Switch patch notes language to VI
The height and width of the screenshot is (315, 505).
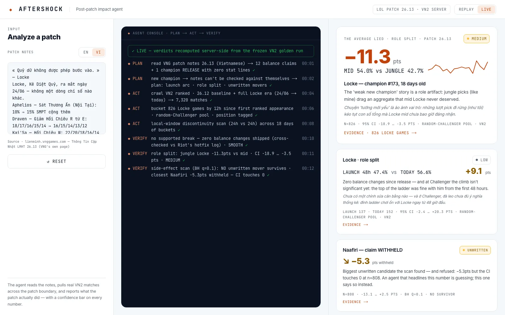98,52
